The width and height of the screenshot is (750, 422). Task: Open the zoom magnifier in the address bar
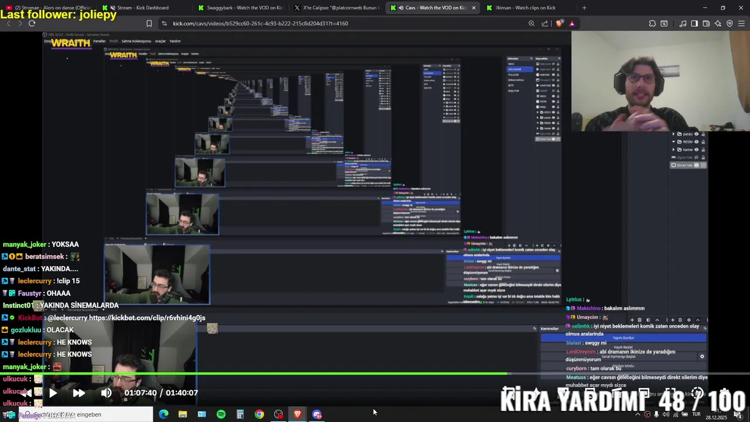click(531, 23)
